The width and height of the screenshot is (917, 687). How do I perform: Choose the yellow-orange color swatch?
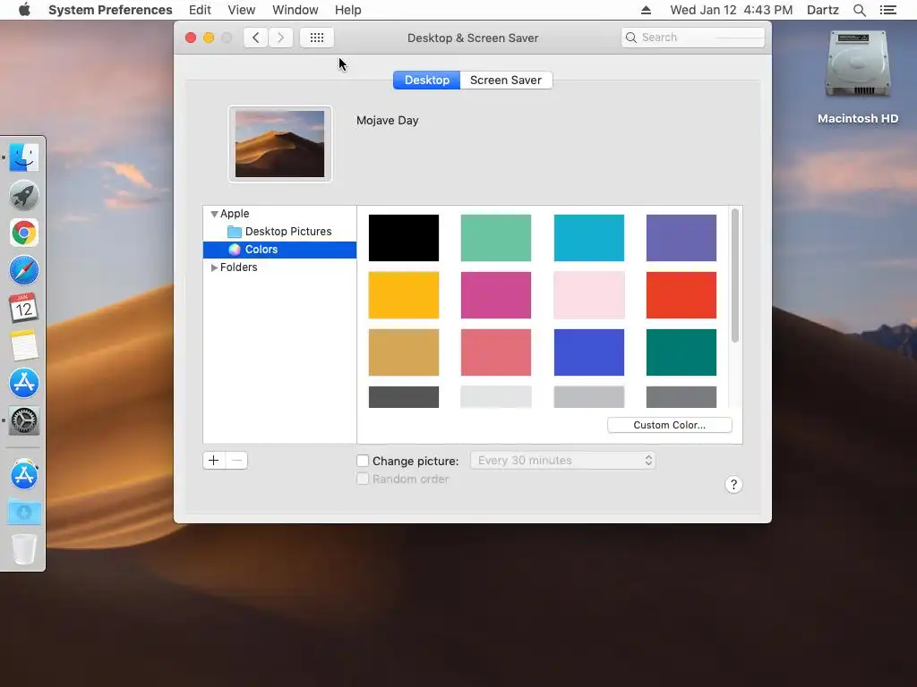404,295
